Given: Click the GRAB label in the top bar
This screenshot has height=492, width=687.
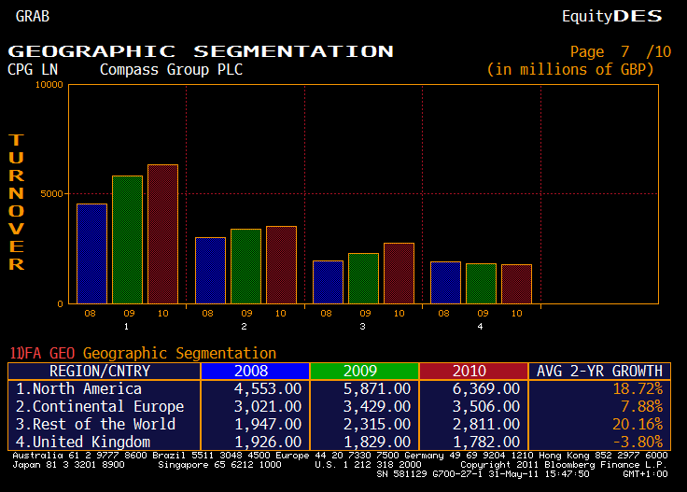Looking at the screenshot, I should 33,16.
